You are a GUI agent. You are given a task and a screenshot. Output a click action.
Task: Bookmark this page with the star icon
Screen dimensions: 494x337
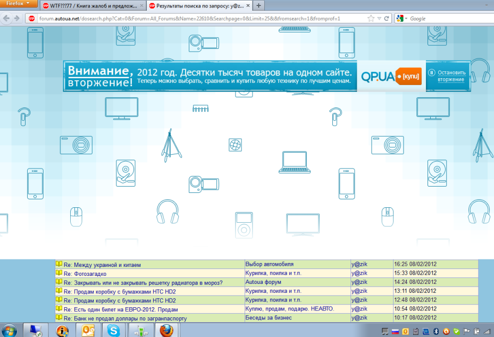(x=371, y=19)
